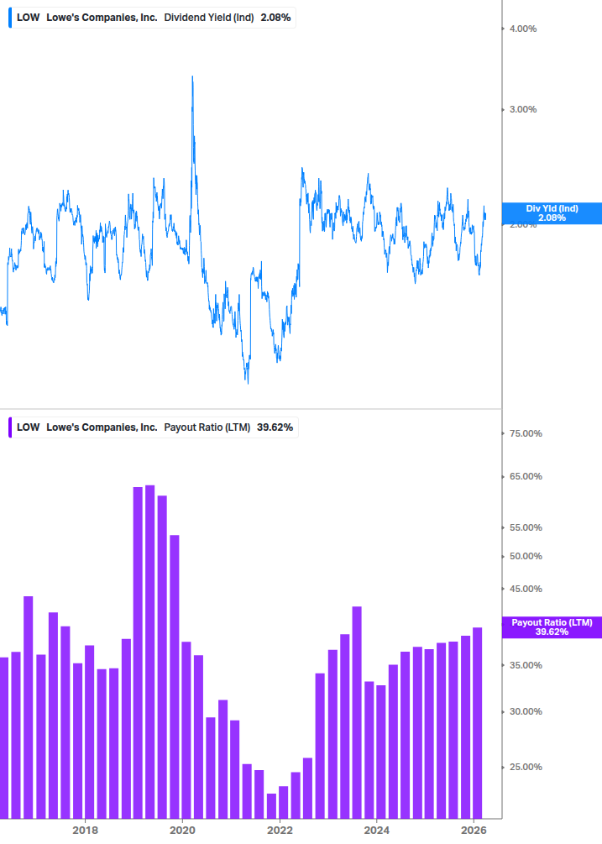The height and width of the screenshot is (844, 602).
Task: Click the last payout ratio bar near 2026
Action: point(477,723)
